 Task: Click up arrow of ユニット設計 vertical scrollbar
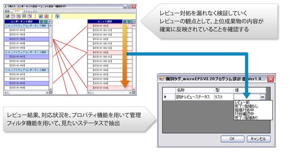pos(134,25)
